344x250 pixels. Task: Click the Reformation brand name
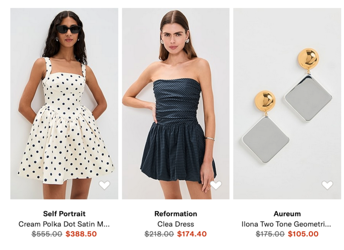click(x=176, y=213)
